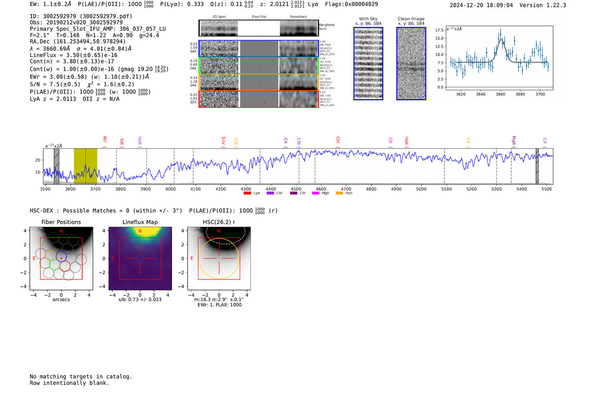The width and height of the screenshot is (596, 406).
Task: Open the Weighted Sum smoothed cutout
Action: pyautogui.click(x=299, y=28)
